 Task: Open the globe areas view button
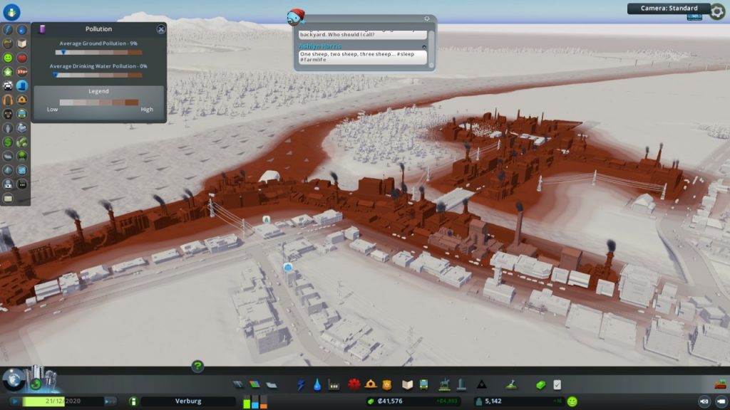coord(14,380)
